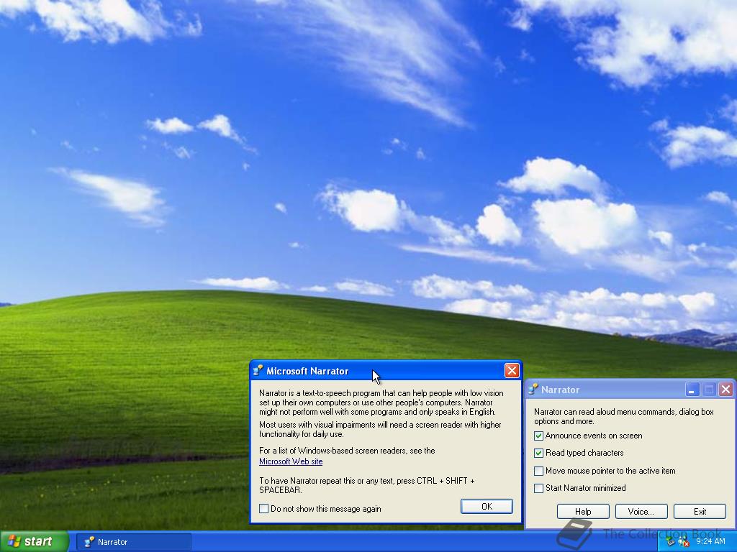The height and width of the screenshot is (552, 737).
Task: Enable Start Narrator minimized
Action: point(538,488)
